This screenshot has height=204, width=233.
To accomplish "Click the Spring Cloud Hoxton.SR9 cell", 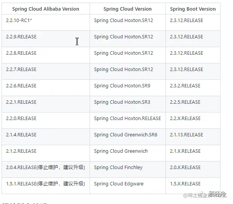I will point(128,88).
